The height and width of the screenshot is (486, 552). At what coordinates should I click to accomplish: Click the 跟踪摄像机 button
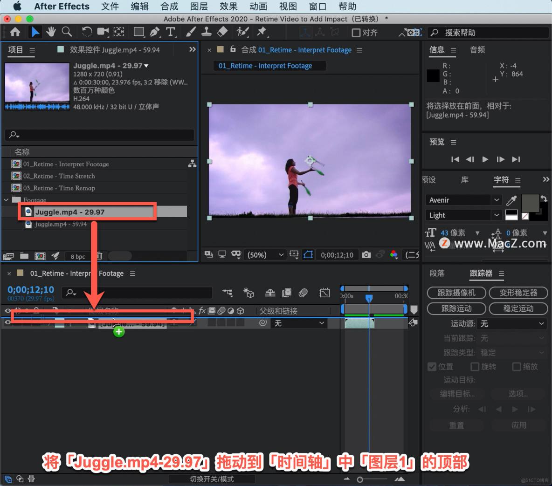pyautogui.click(x=456, y=293)
